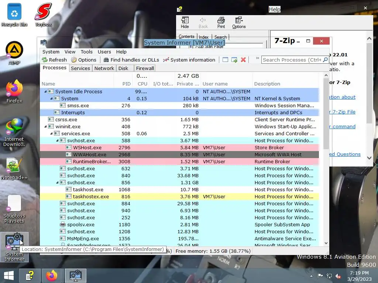The height and width of the screenshot is (283, 378).
Task: Click Firefox in the taskbar
Action: [x=52, y=276]
